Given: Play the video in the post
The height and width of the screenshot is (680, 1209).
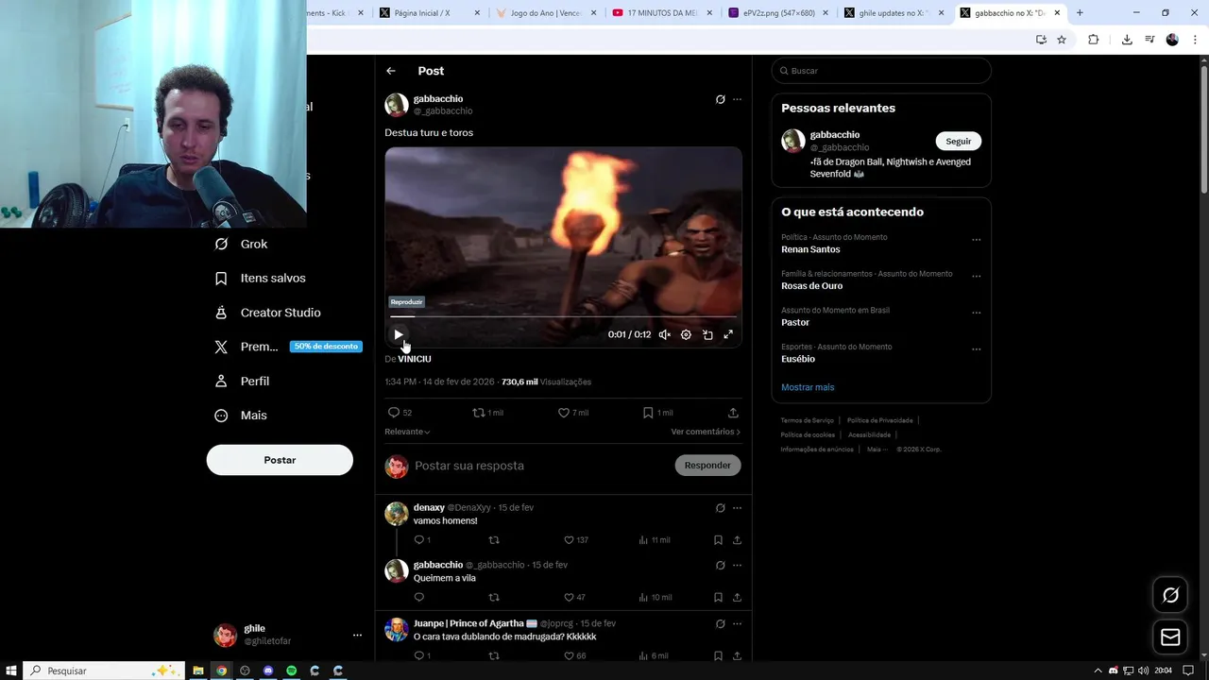Looking at the screenshot, I should click(399, 334).
